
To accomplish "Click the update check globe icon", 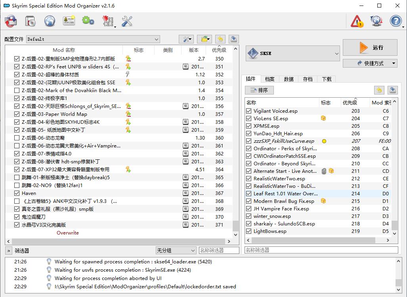I will (376, 21).
